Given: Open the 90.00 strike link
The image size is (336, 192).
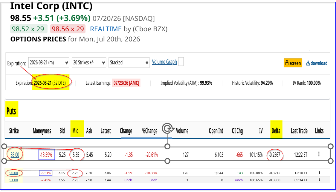Looking at the screenshot, I should point(13,173).
